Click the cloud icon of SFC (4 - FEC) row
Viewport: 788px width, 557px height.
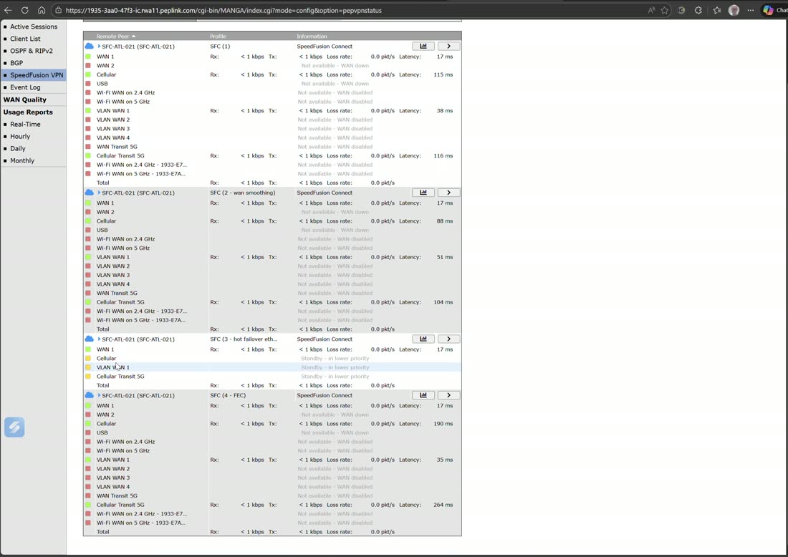coord(90,395)
